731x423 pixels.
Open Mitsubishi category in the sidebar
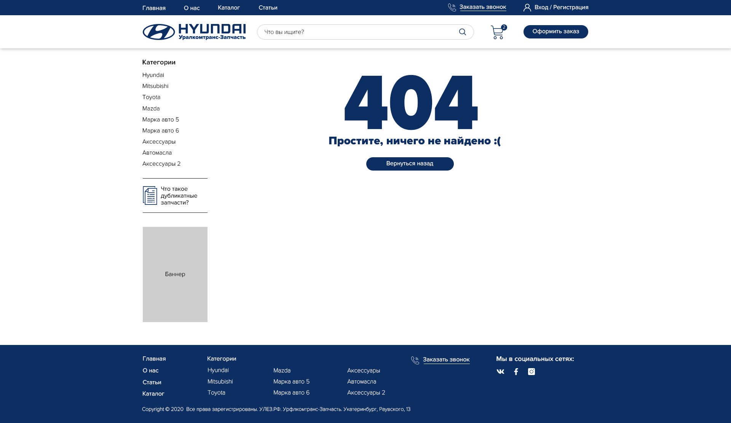point(155,86)
